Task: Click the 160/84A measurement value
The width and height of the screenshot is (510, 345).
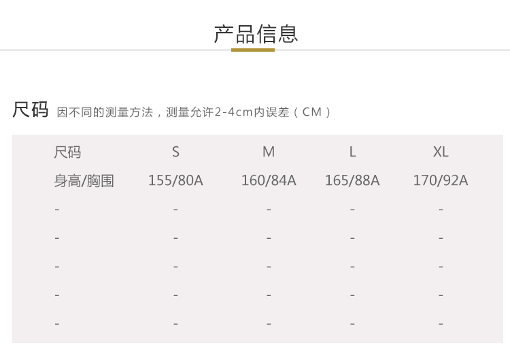Action: tap(269, 181)
